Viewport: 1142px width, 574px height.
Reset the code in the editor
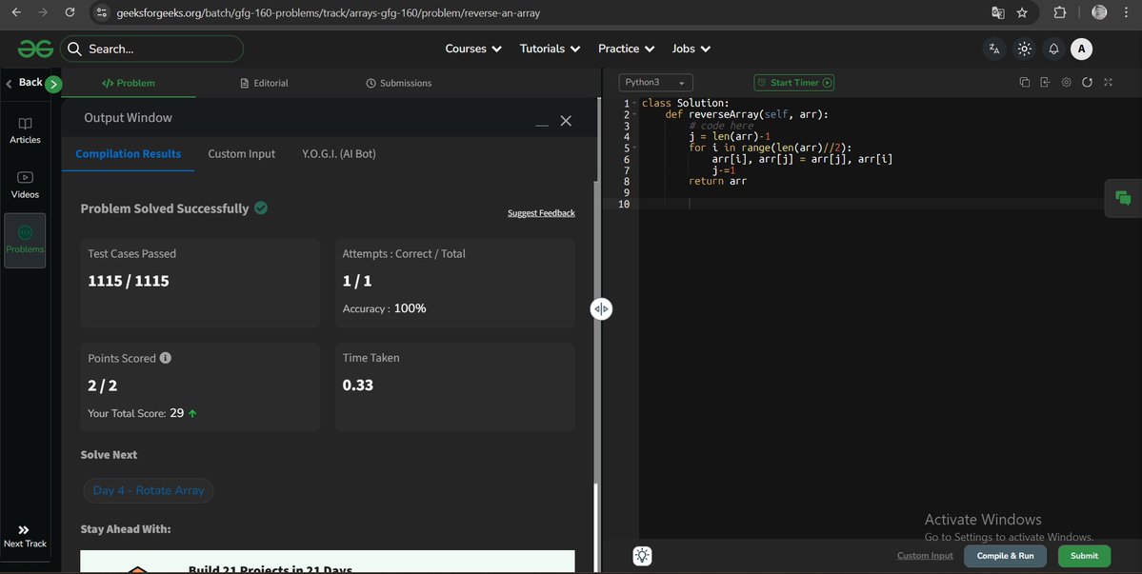(x=1088, y=83)
